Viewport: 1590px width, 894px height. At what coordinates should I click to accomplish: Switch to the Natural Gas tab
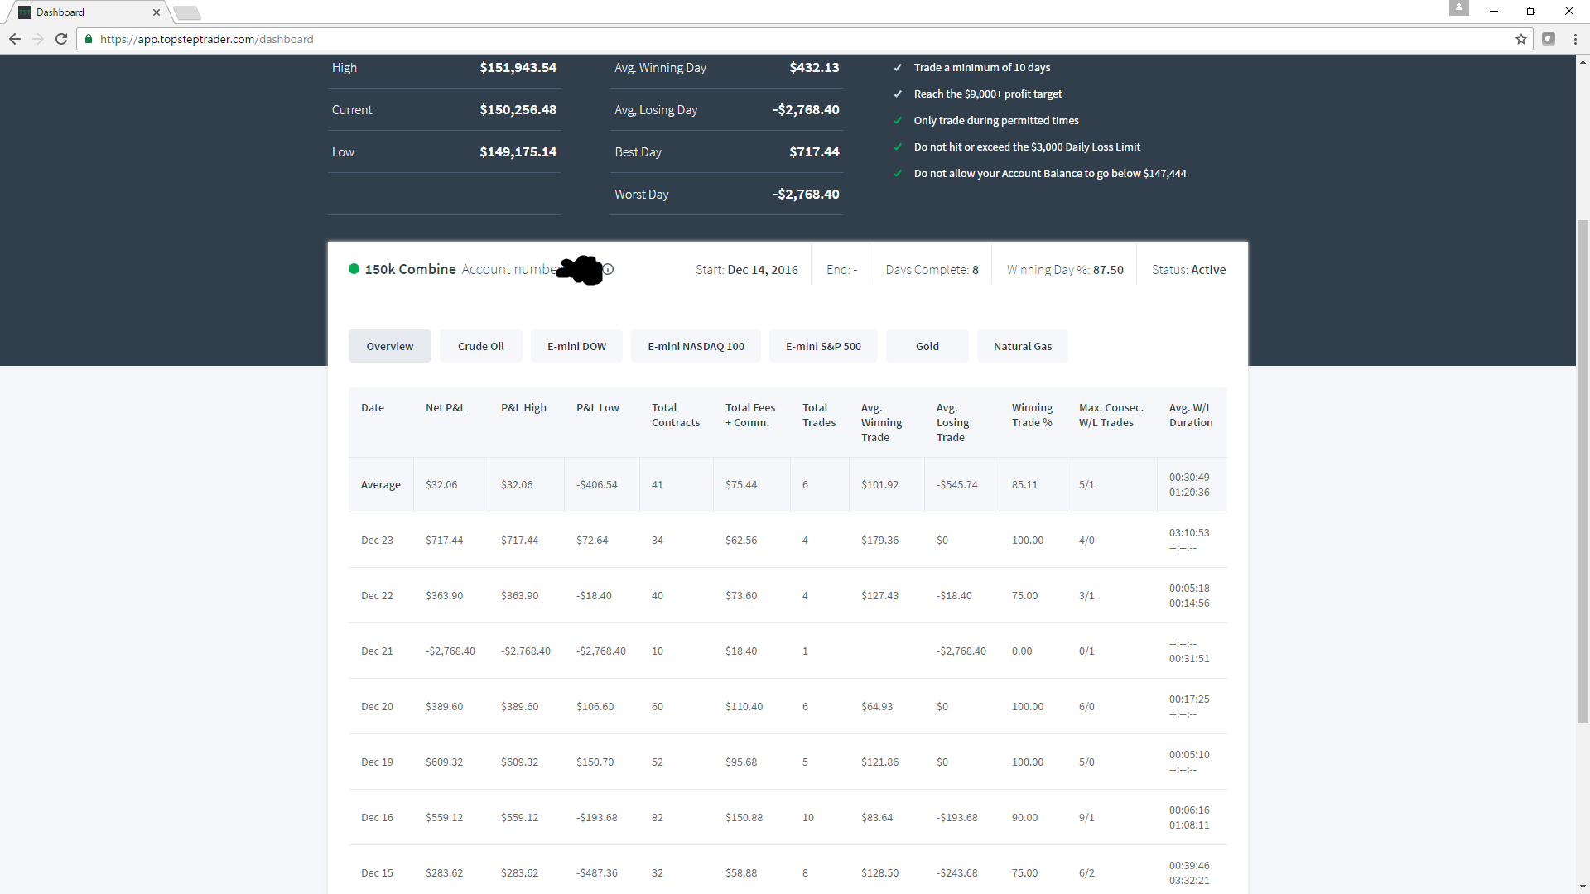click(1023, 346)
